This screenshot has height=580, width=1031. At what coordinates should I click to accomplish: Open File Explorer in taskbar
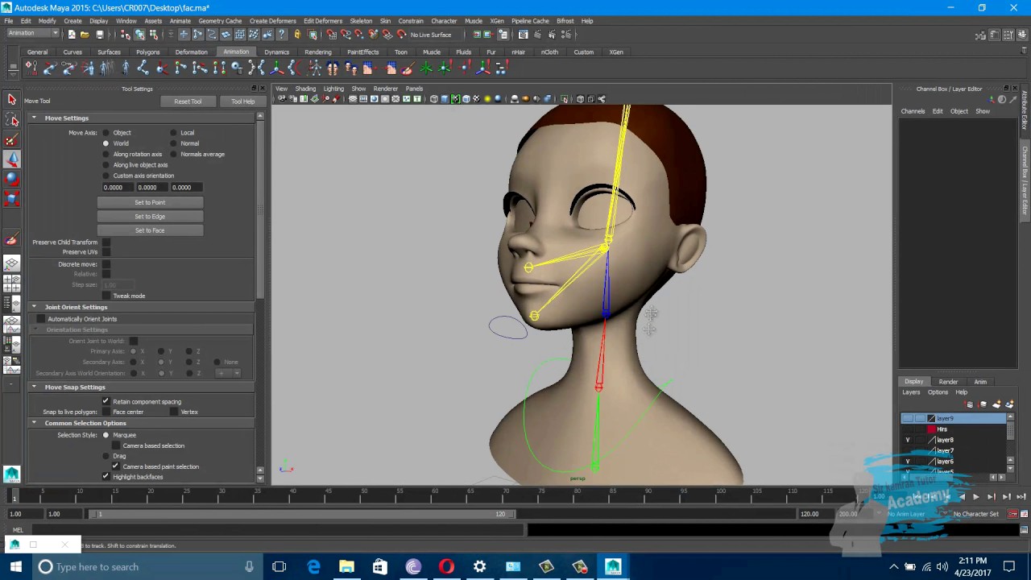pos(346,567)
